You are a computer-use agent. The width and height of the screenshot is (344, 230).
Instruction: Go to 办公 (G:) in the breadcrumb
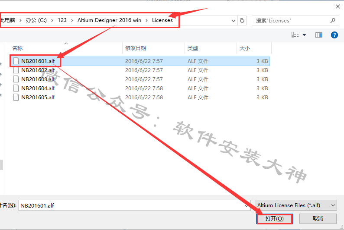36,20
